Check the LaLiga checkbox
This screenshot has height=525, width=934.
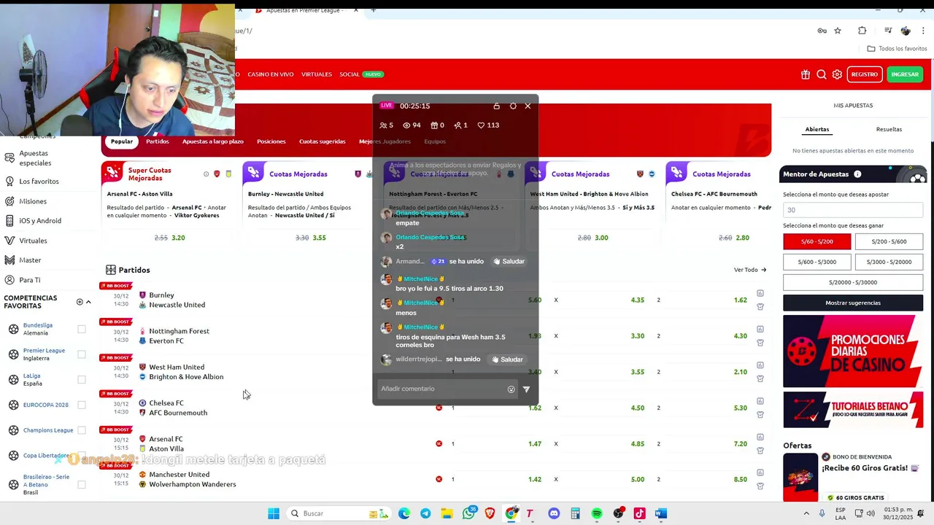(x=82, y=379)
